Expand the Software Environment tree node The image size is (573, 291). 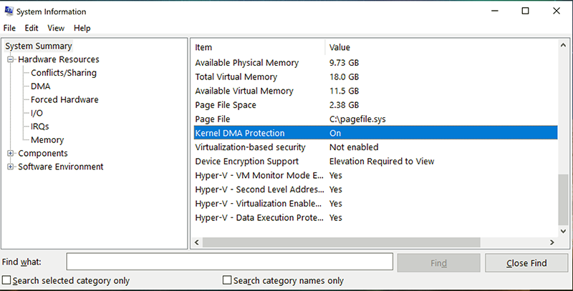coord(10,167)
